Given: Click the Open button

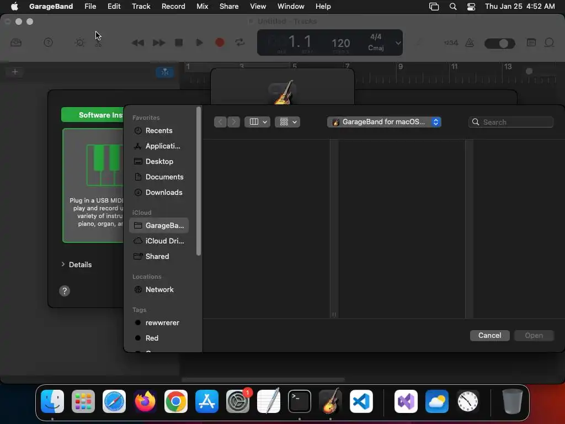Looking at the screenshot, I should [534, 336].
